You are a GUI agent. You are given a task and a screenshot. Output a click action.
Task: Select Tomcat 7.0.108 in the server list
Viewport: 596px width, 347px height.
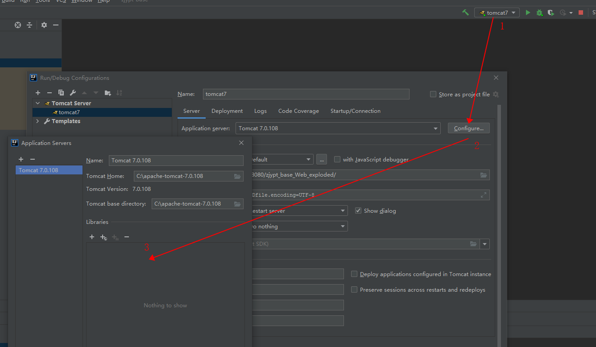49,170
